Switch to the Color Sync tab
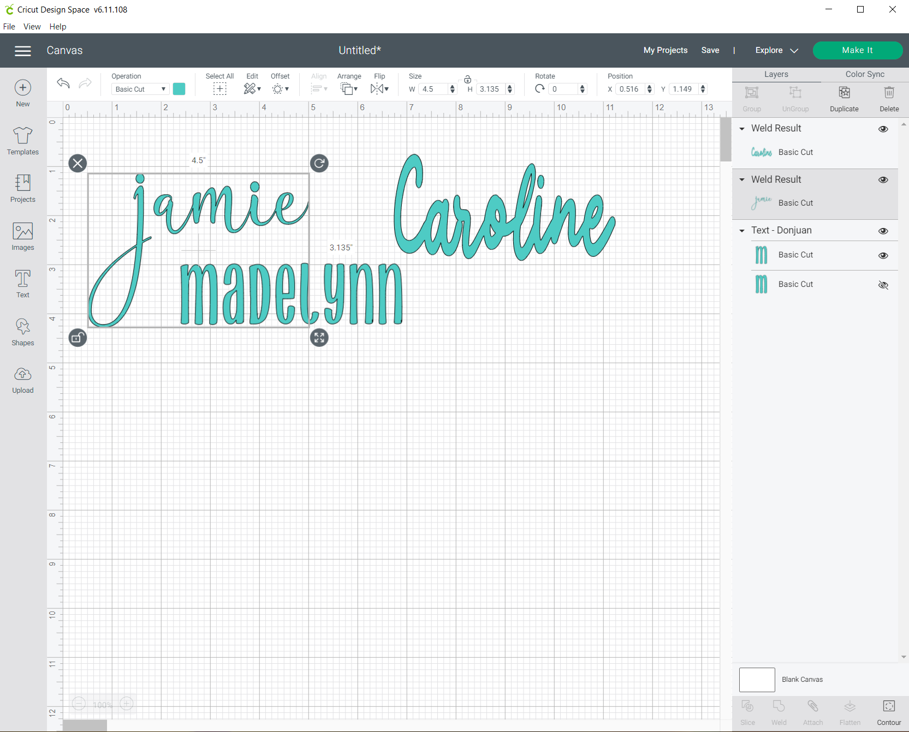The height and width of the screenshot is (732, 909). [865, 74]
